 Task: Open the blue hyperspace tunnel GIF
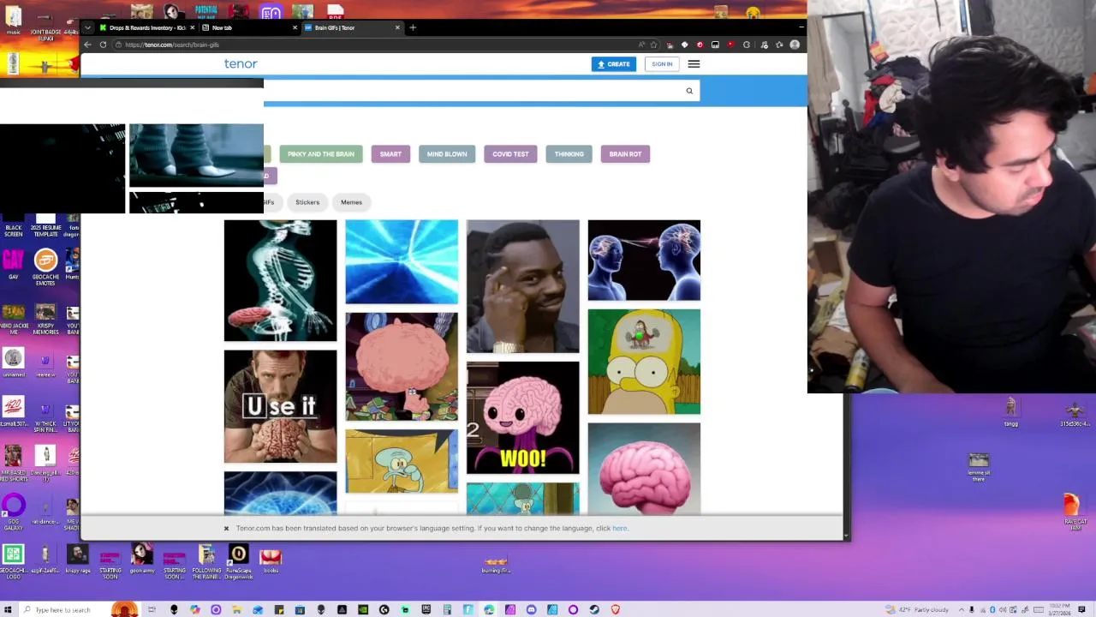pos(402,261)
